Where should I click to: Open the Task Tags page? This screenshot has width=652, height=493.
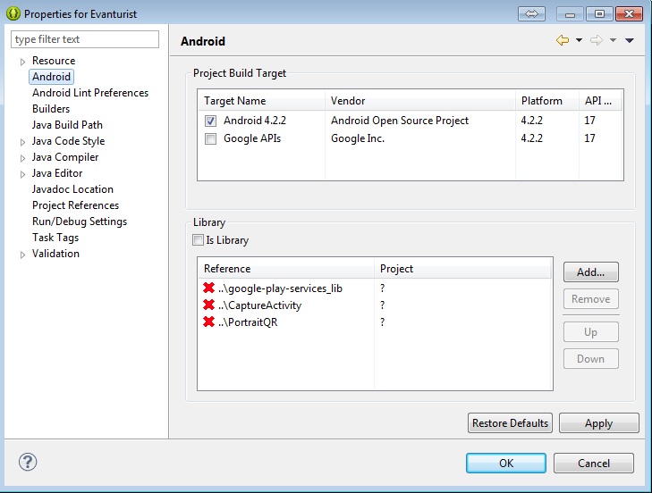[55, 238]
